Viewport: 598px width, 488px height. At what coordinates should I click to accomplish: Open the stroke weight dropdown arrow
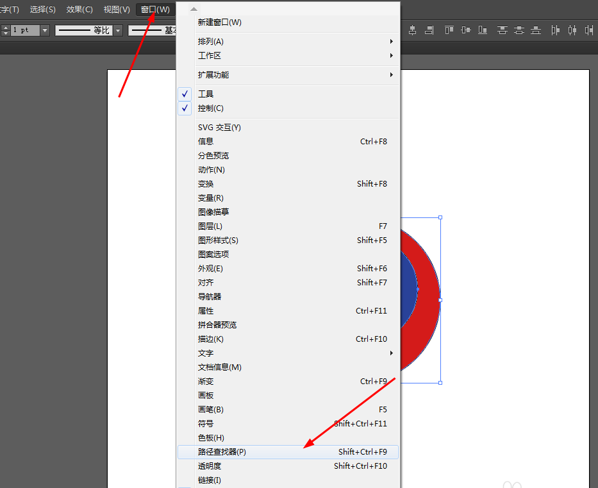(44, 29)
